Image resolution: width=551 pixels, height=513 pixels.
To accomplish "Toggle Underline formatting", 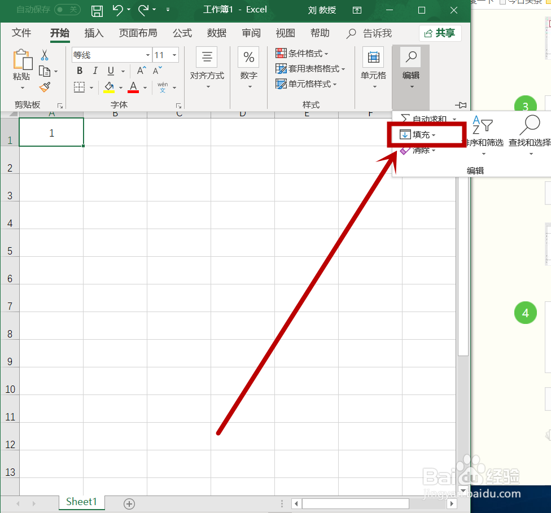I will (x=111, y=71).
